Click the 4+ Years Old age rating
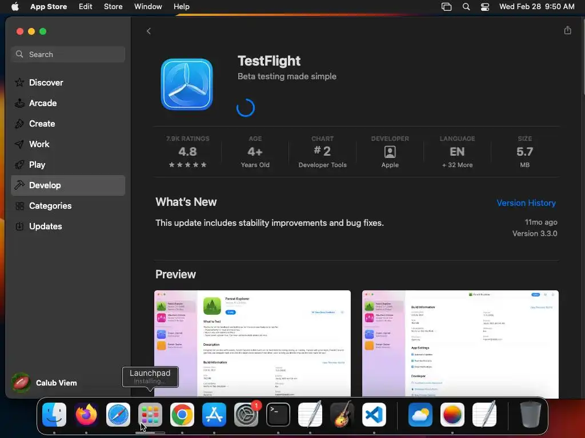 [255, 152]
